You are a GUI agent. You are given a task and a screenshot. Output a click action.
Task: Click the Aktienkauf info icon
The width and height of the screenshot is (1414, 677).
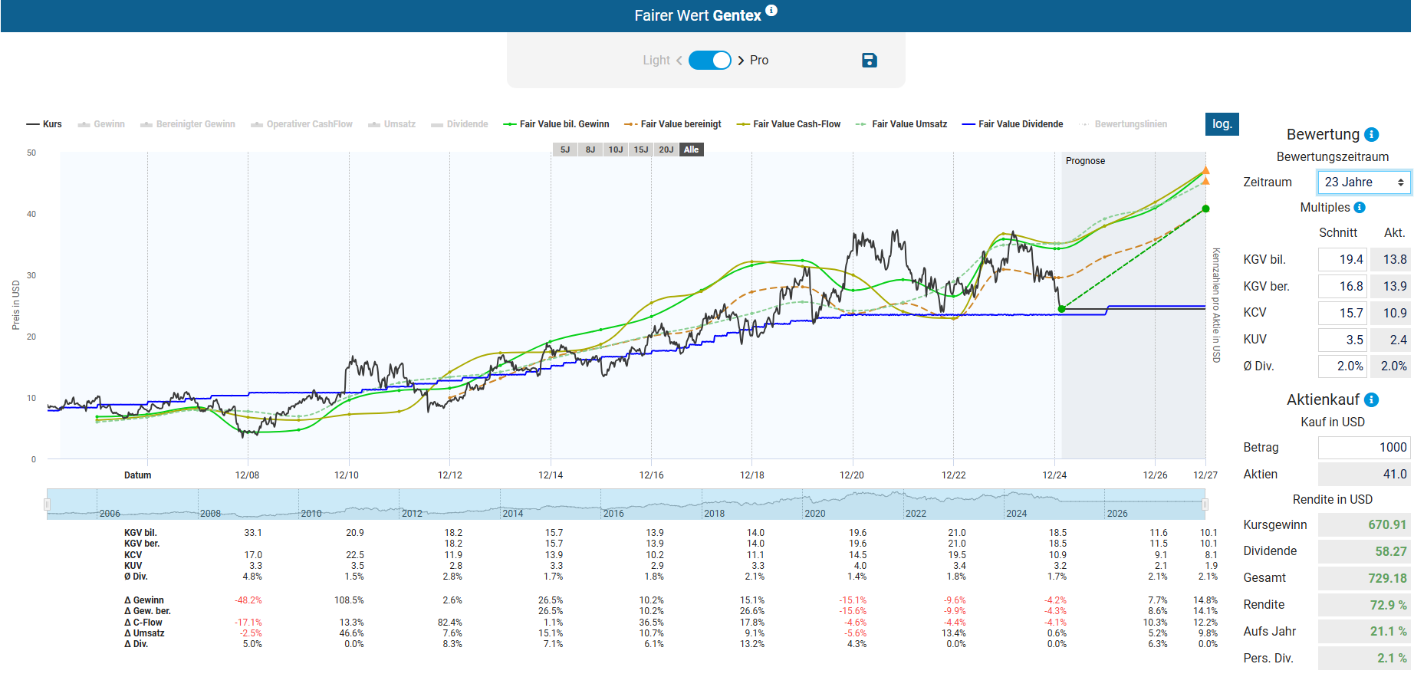[x=1372, y=400]
